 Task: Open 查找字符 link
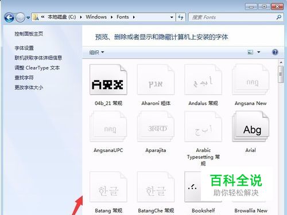(x=24, y=77)
